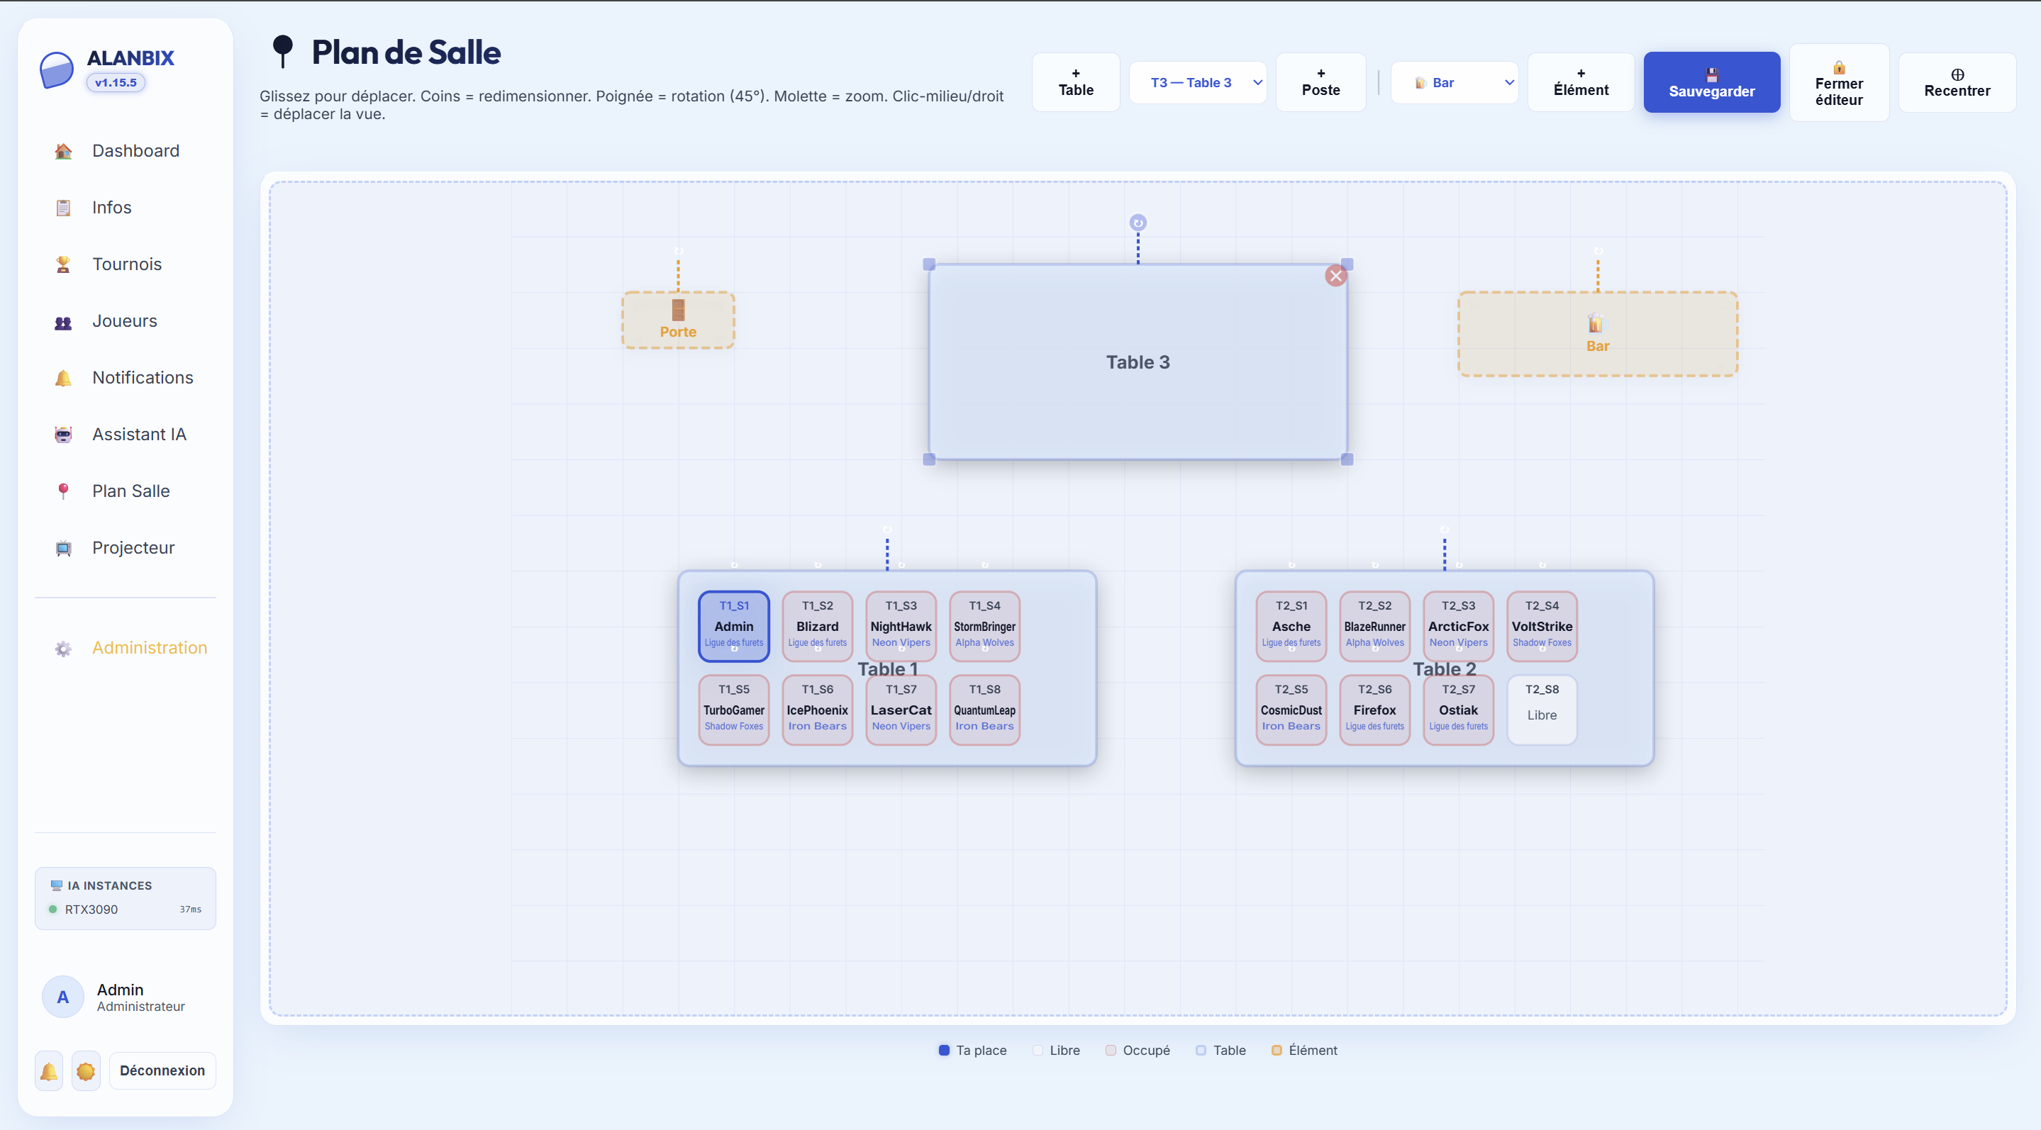Click the ALANBIX logo icon

(57, 69)
